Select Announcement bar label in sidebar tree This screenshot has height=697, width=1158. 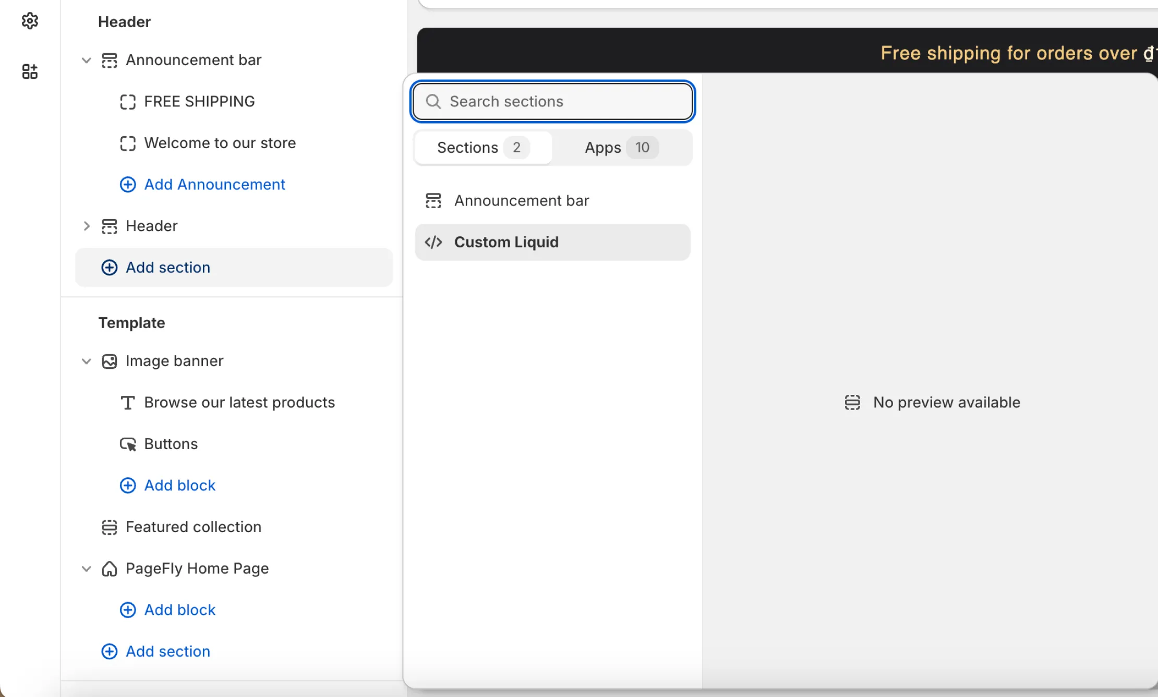pyautogui.click(x=194, y=60)
